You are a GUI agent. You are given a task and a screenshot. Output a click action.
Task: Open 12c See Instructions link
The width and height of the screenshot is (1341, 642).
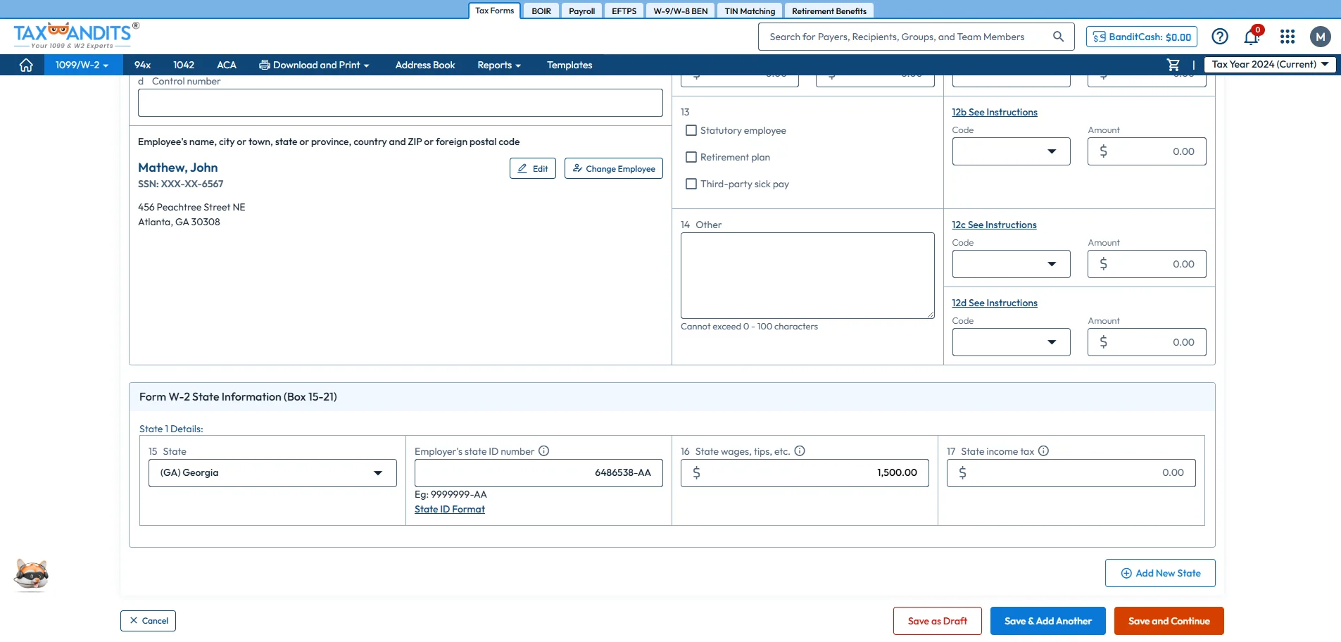coord(994,225)
